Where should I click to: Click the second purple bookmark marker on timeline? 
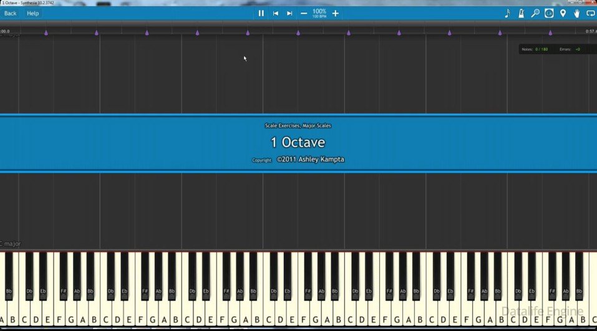pos(96,33)
